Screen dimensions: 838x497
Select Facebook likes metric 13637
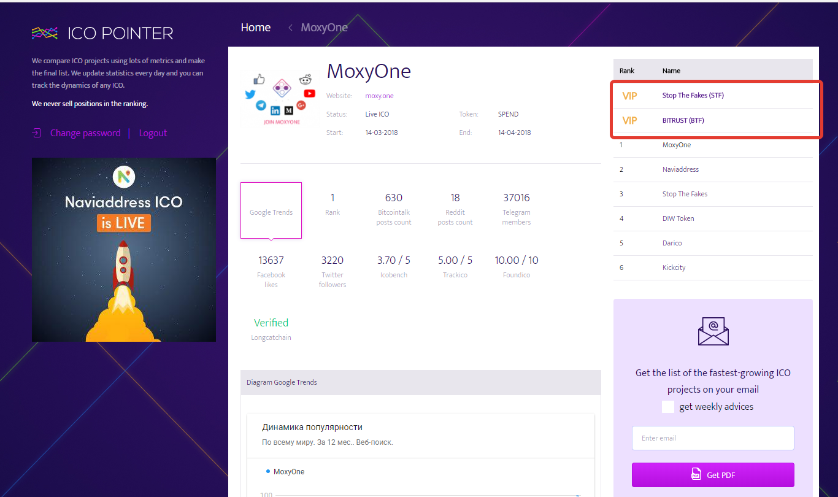coord(271,271)
